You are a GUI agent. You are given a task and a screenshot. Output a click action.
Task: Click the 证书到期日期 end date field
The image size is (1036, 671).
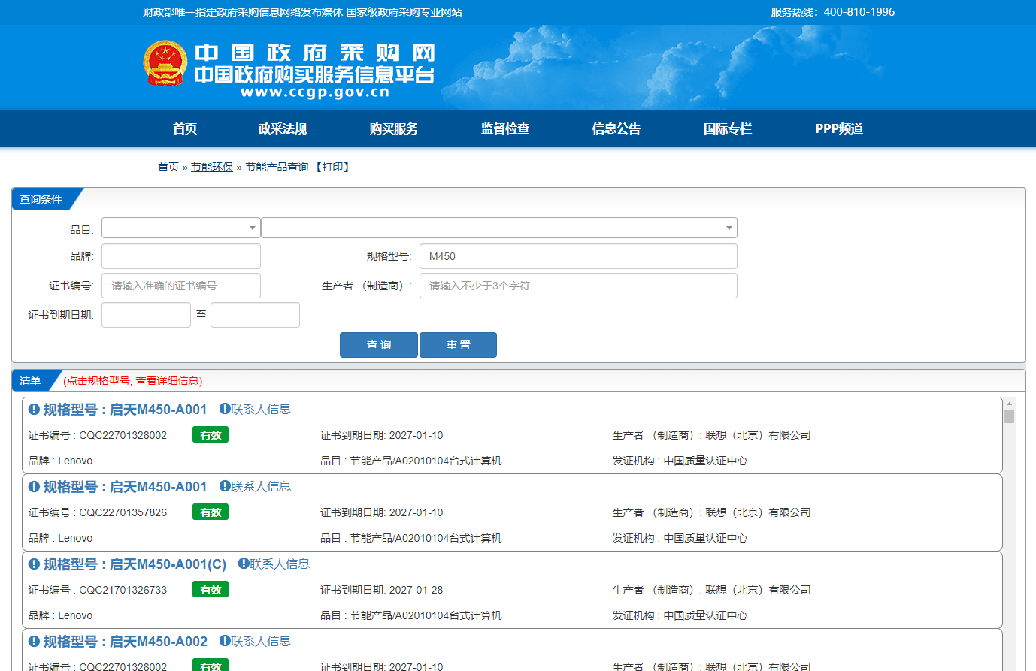[x=255, y=315]
